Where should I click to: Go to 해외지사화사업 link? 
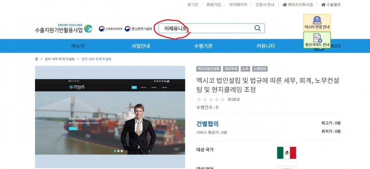click(300, 4)
